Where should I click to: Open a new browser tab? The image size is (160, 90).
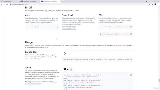tap(62, 1)
